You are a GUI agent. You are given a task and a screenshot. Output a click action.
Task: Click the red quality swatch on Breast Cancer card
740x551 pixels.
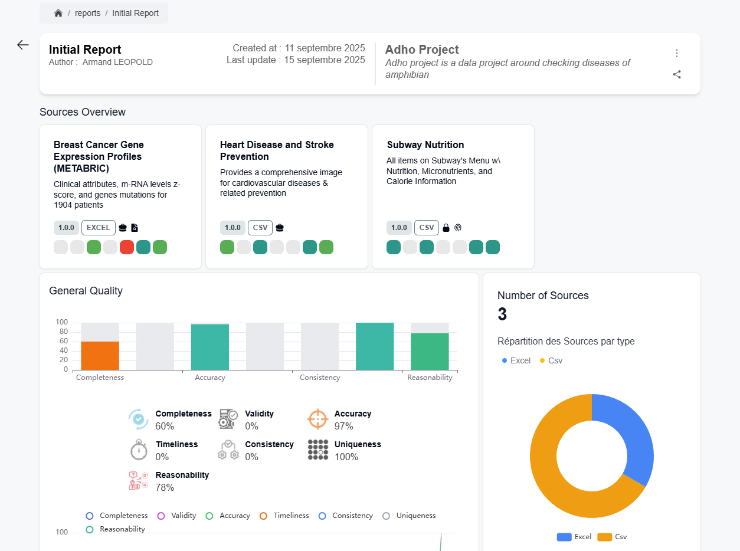tap(127, 247)
